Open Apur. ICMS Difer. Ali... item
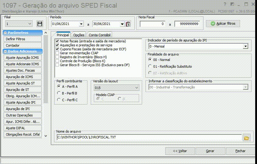The width and height of the screenshot is (257, 164). pos(22,122)
